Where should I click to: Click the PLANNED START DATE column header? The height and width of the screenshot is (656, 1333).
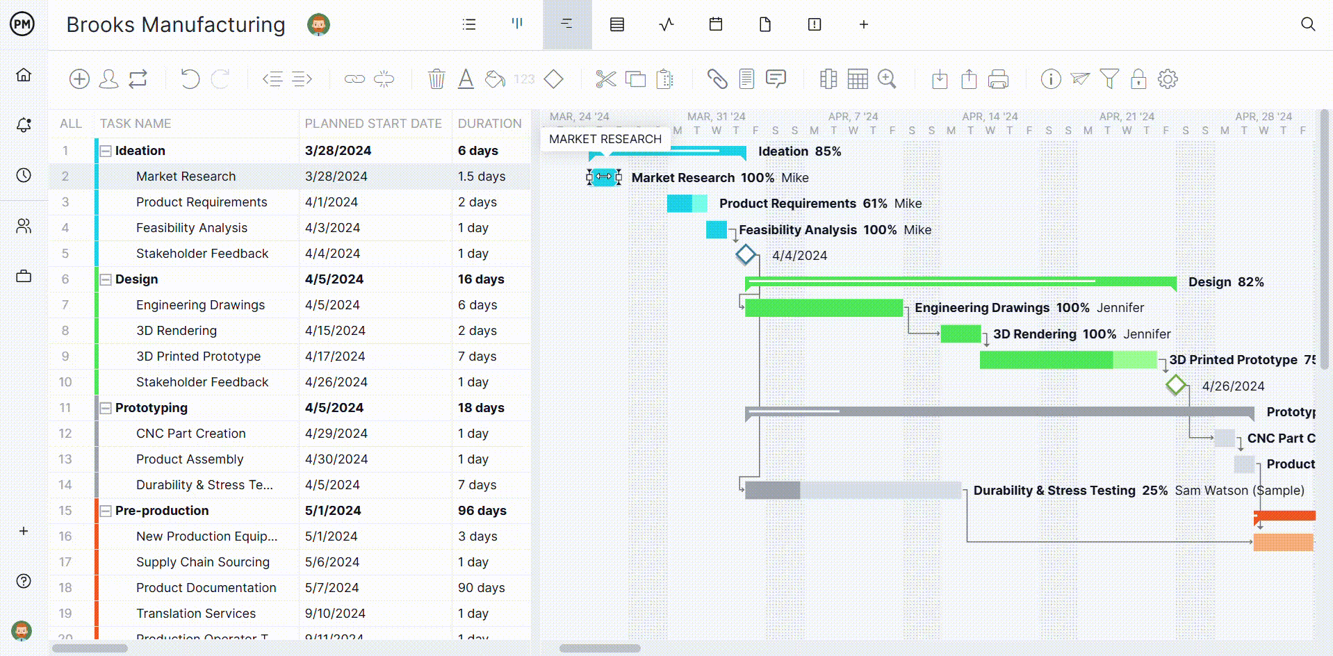click(373, 124)
